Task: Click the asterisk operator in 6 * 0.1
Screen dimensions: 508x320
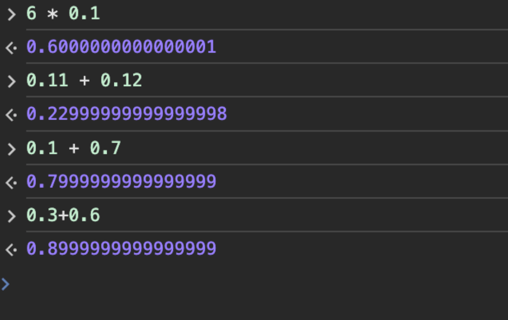Action: (x=52, y=14)
